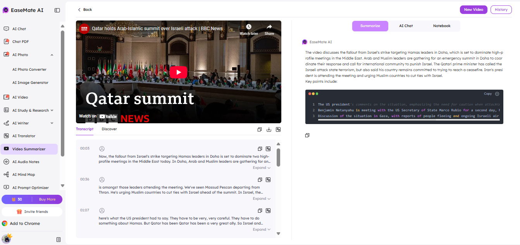
Task: Click the speaker icon at 00:03
Action: (x=102, y=149)
